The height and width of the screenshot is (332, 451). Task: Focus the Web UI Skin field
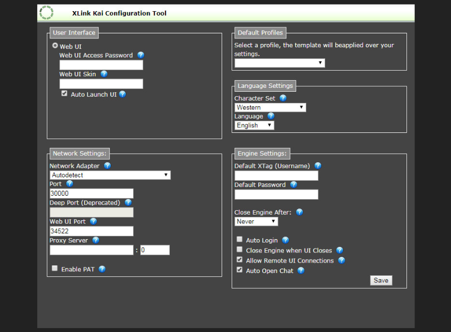click(x=101, y=84)
